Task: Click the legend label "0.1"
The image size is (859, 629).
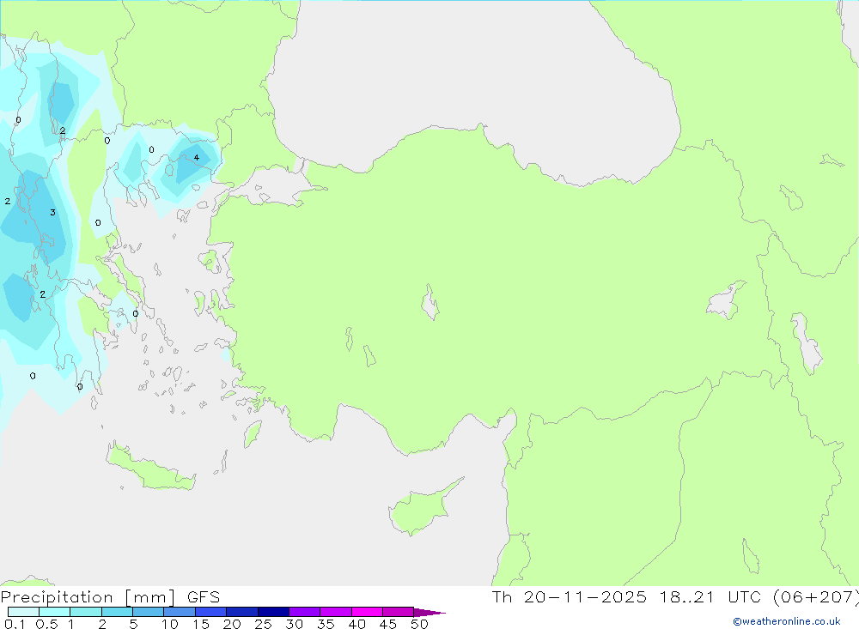Action: 15,624
